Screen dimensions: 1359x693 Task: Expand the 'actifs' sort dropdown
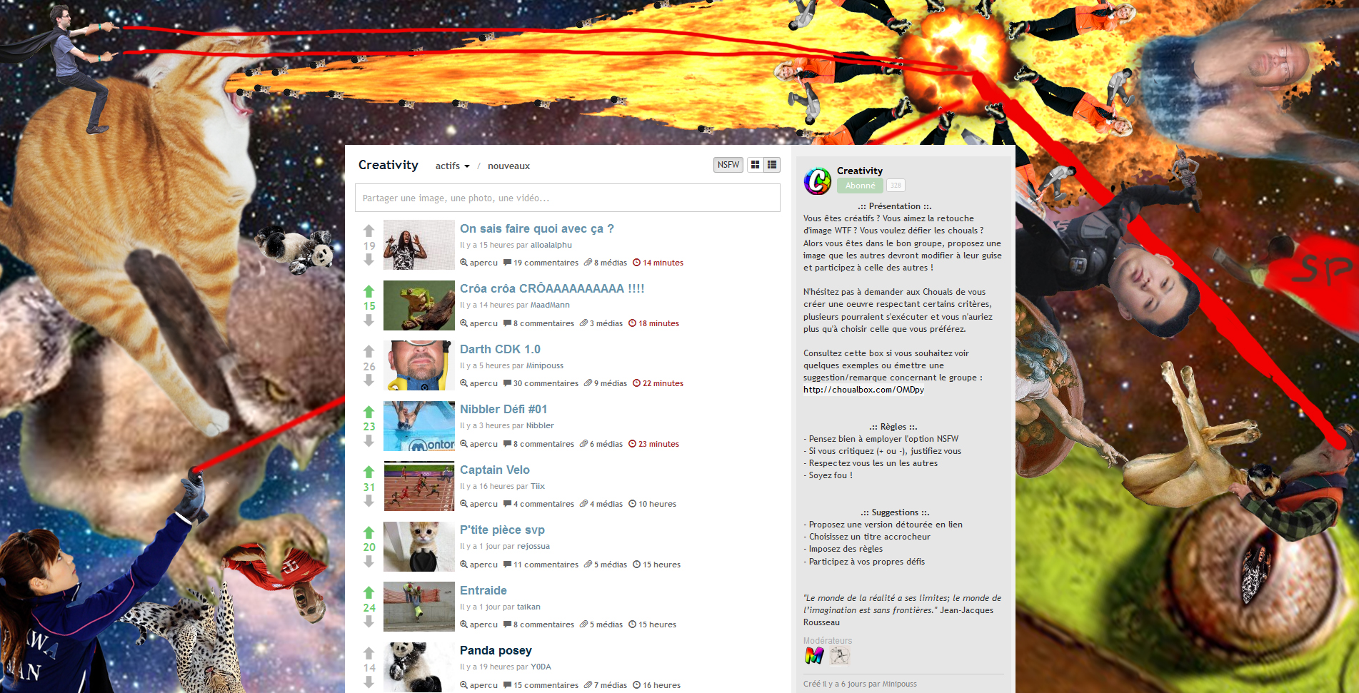(x=452, y=166)
